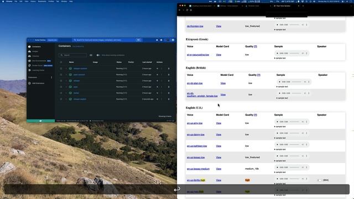Check the third container row checkbox

click(61, 81)
